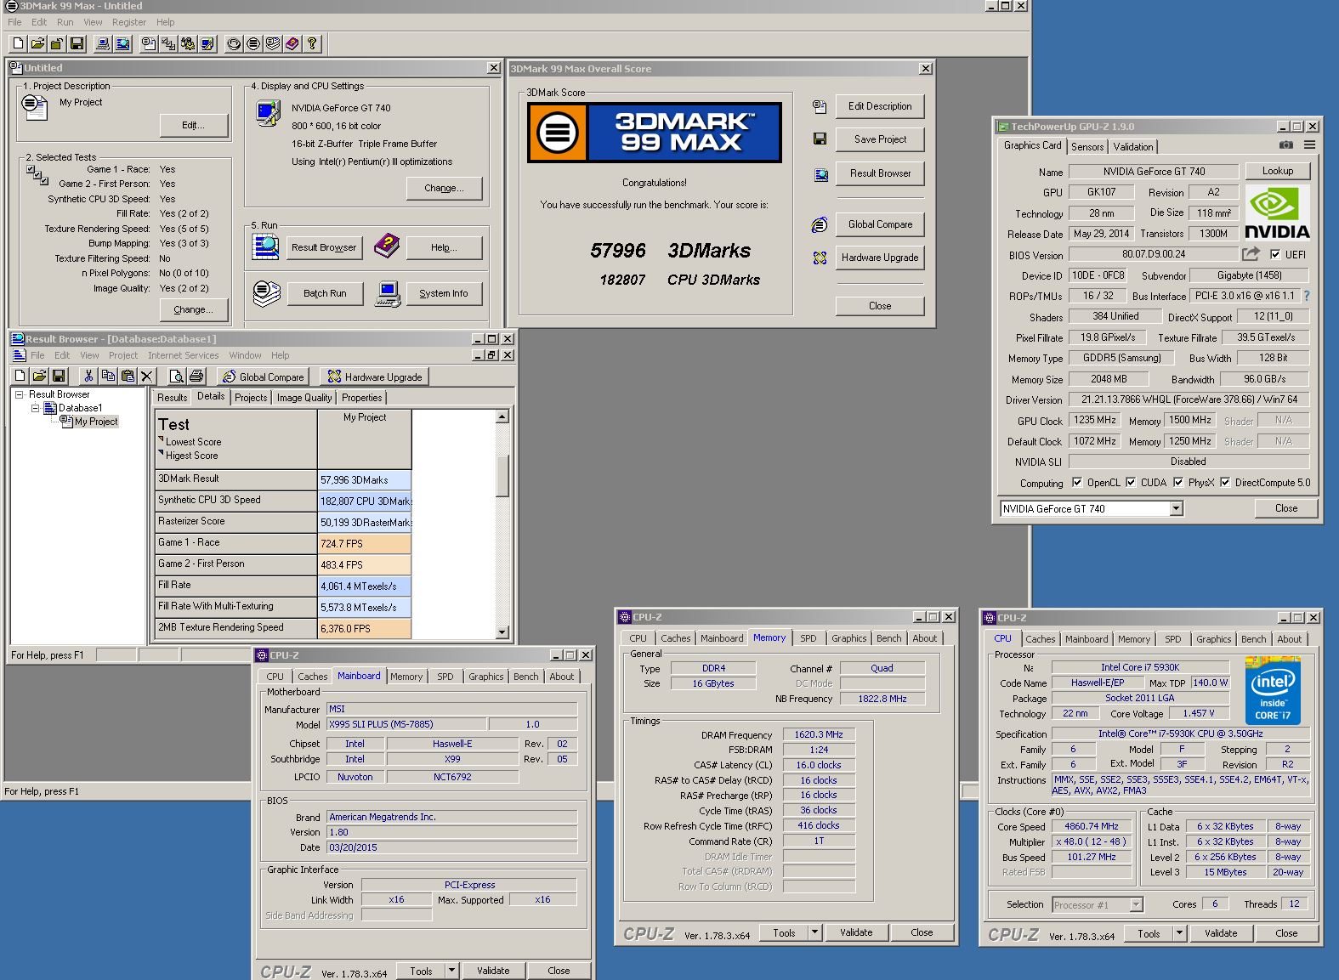
Task: Click the Result Browser vertical scrollbar thumb
Action: (502, 475)
